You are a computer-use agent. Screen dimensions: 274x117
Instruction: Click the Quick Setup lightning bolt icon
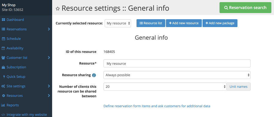tap(4, 77)
